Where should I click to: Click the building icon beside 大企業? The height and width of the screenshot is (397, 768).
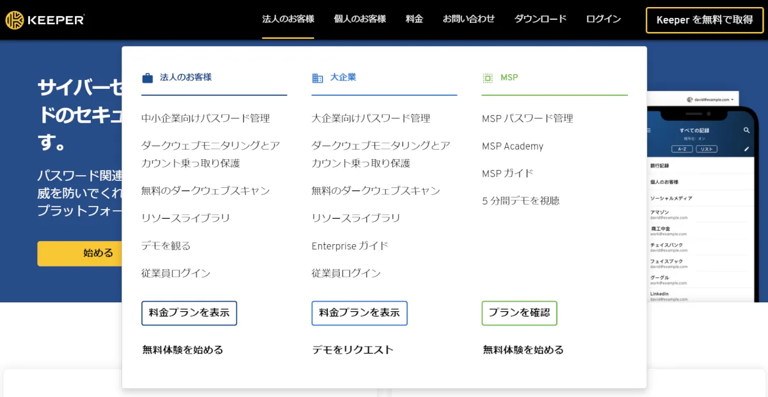[x=317, y=78]
